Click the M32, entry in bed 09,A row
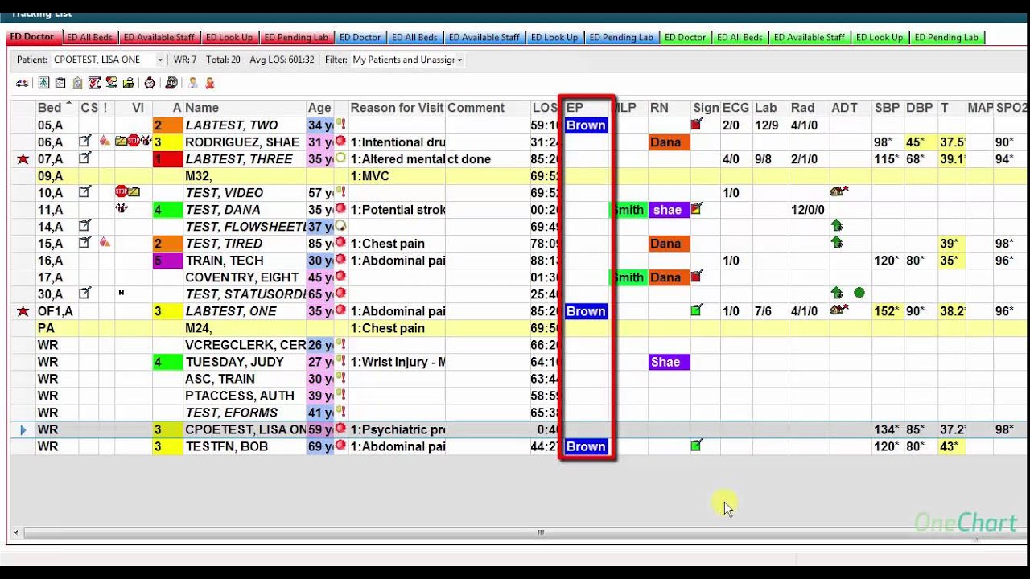The height and width of the screenshot is (579, 1030). [x=199, y=175]
